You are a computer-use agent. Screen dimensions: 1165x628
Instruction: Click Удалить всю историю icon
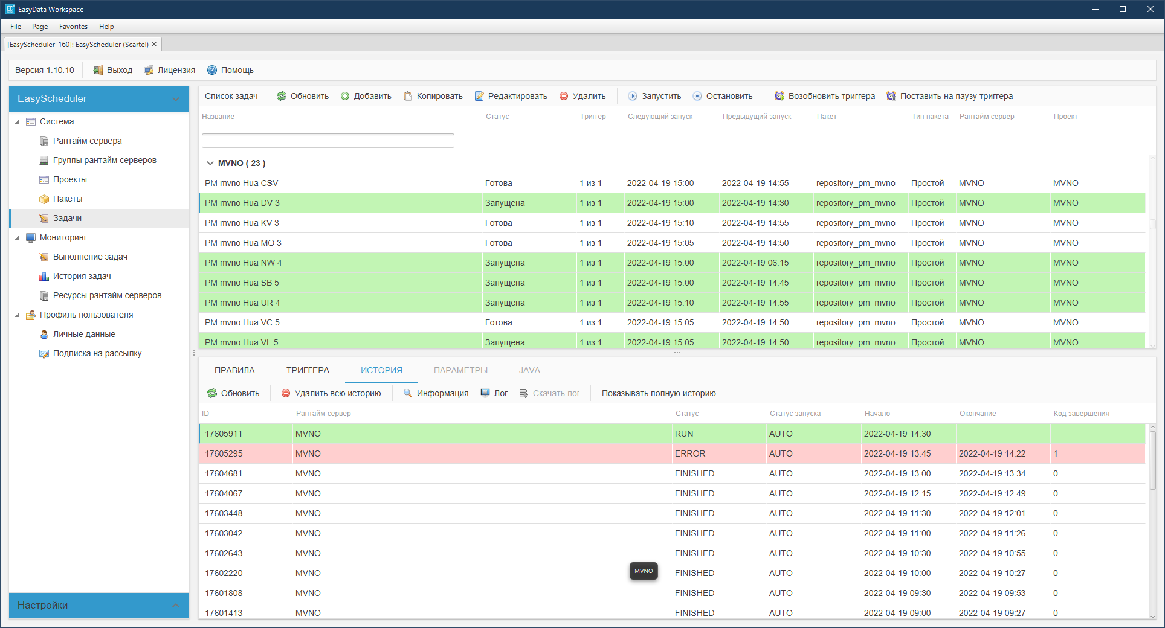(x=286, y=393)
